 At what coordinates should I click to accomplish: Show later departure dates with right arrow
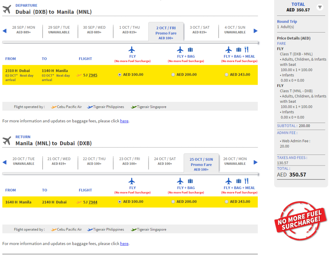pos(255,31)
